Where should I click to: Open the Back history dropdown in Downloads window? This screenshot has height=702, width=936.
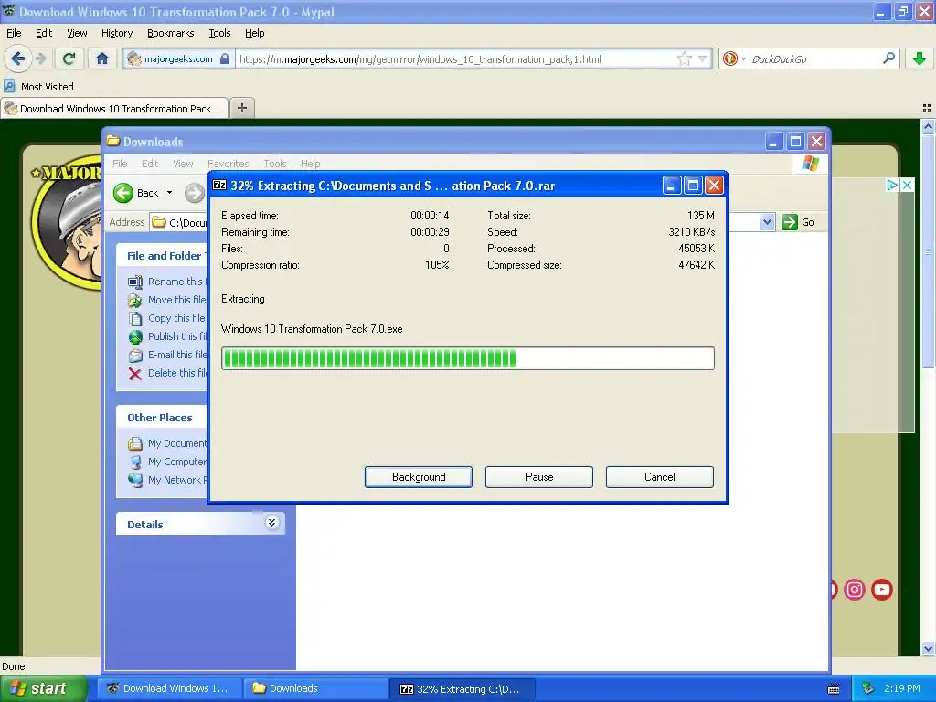(169, 193)
